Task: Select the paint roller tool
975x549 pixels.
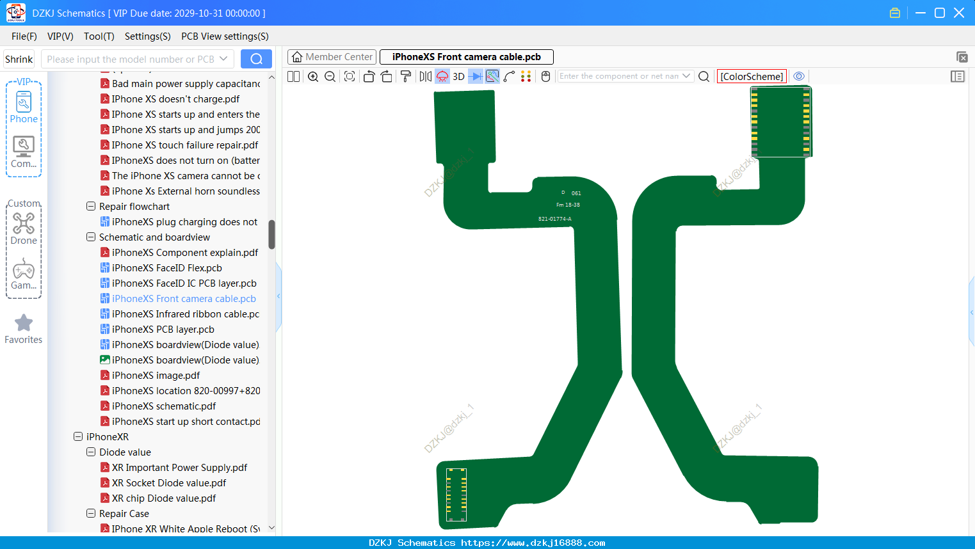Action: pos(406,77)
